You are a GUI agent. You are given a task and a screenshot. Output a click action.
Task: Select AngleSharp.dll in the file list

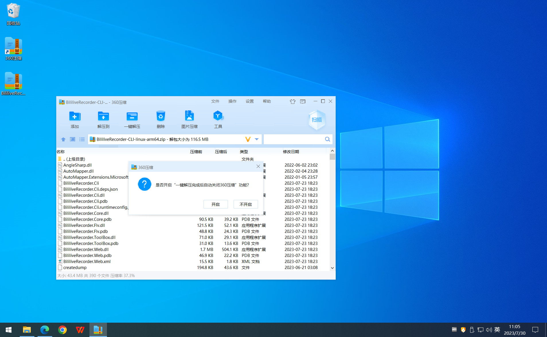click(77, 165)
